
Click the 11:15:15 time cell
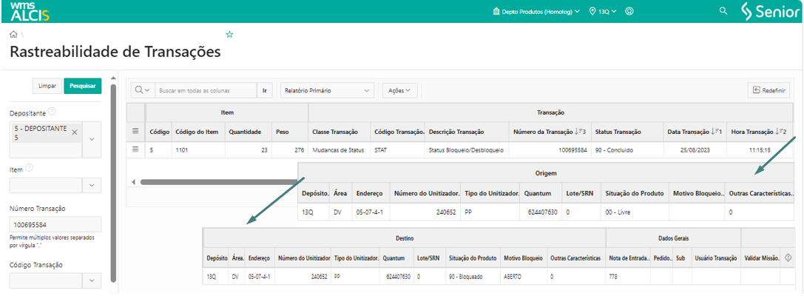pyautogui.click(x=760, y=149)
